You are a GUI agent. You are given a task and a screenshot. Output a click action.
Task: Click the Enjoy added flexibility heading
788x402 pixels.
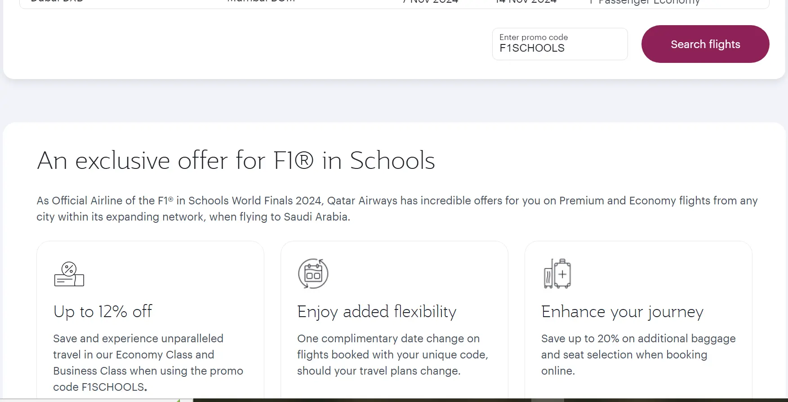pyautogui.click(x=376, y=311)
